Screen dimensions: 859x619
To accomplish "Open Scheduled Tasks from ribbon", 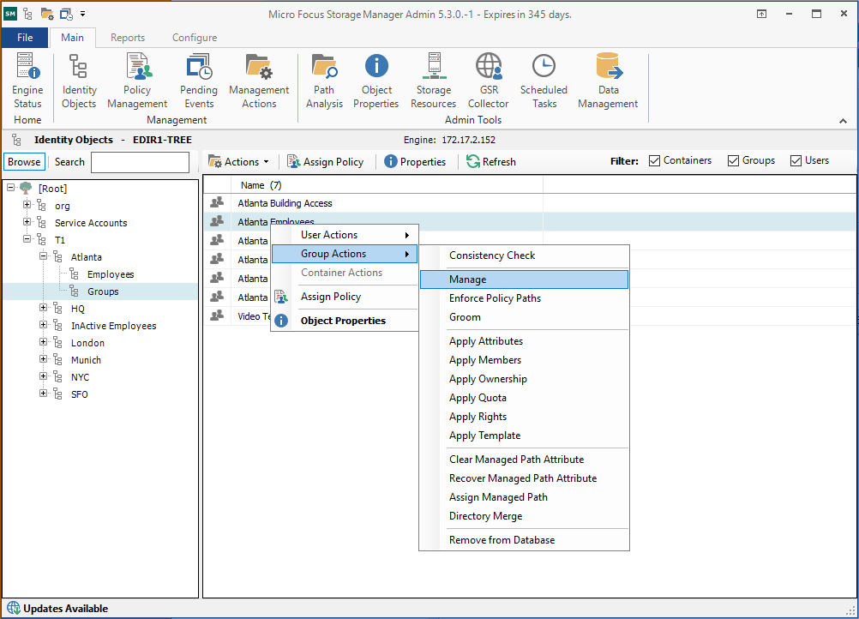I will coord(544,81).
